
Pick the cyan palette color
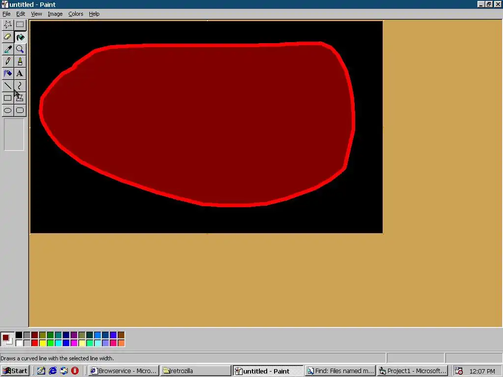point(58,343)
